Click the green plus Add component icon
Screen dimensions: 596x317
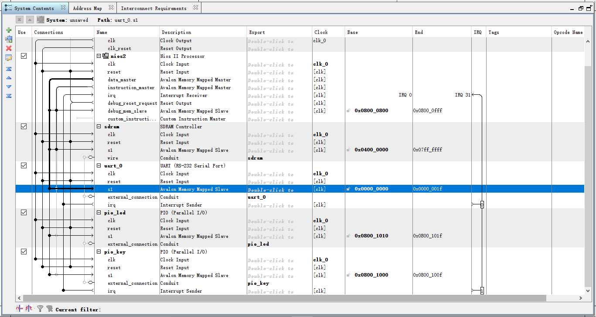point(9,30)
